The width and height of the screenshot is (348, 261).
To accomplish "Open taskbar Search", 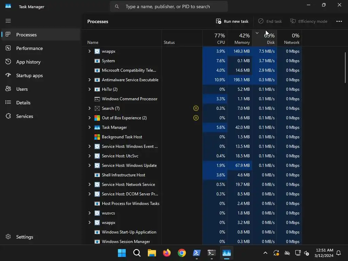I will click(x=137, y=253).
